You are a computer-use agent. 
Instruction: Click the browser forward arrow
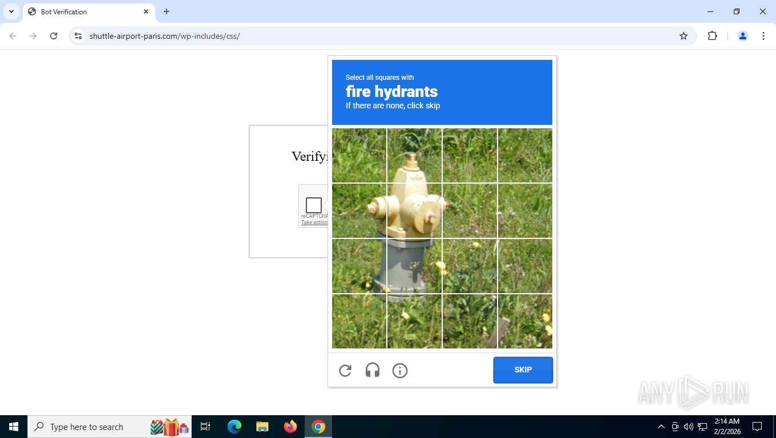(33, 36)
